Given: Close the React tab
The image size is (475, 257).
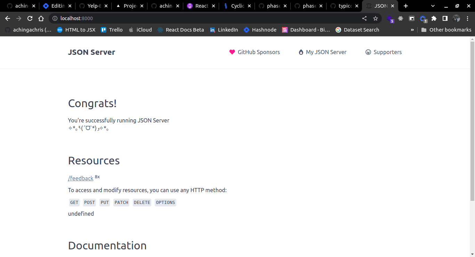Looking at the screenshot, I should pos(214,6).
